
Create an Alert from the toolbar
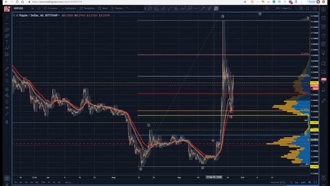(x=103, y=8)
